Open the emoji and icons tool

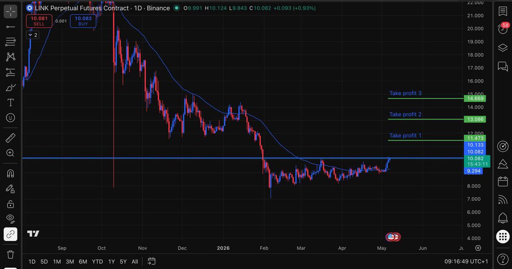(x=11, y=117)
